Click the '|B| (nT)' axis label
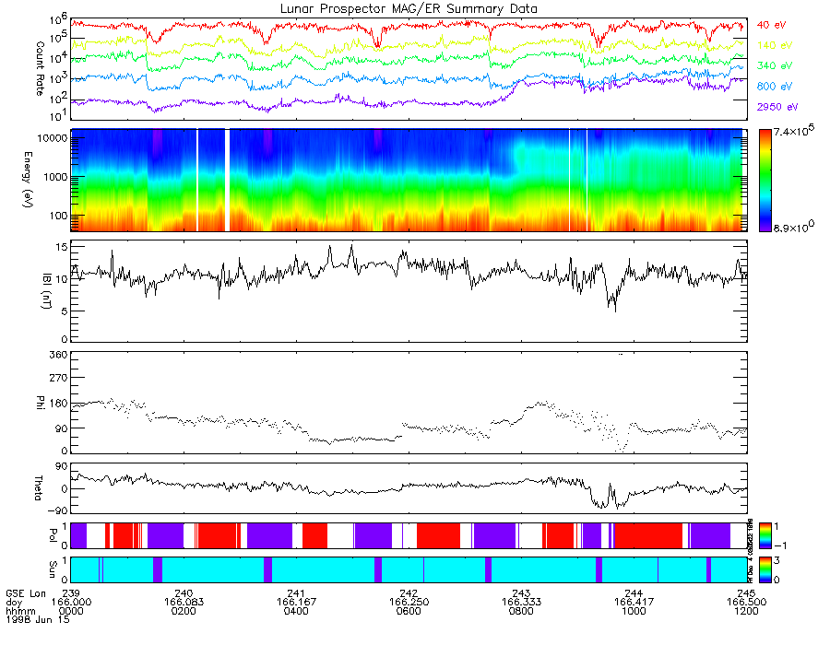Screen dimensions: 830x645 point(46,291)
